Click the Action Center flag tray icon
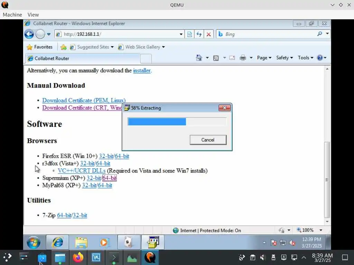 click(x=274, y=243)
